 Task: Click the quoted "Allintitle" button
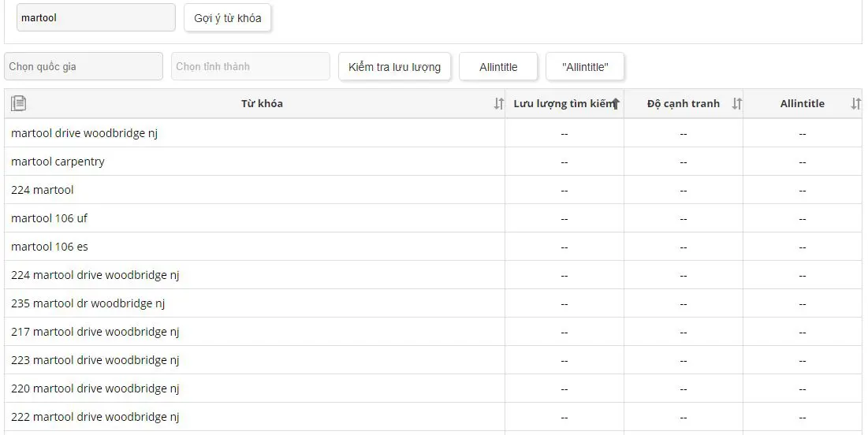coord(585,67)
